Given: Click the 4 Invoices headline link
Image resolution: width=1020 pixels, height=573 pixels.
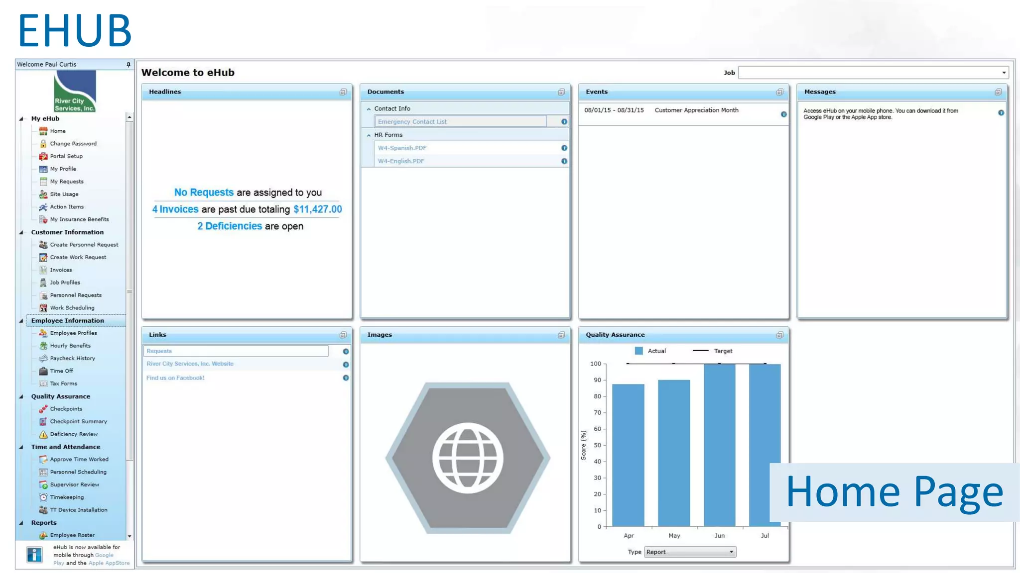Looking at the screenshot, I should pyautogui.click(x=175, y=209).
